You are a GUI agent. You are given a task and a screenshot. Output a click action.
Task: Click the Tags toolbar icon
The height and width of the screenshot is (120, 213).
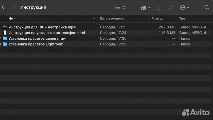pos(170,7)
